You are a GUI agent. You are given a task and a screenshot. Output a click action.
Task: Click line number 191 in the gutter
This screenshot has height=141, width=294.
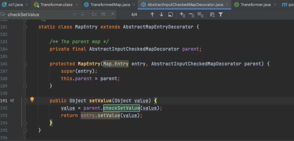pos(4,101)
